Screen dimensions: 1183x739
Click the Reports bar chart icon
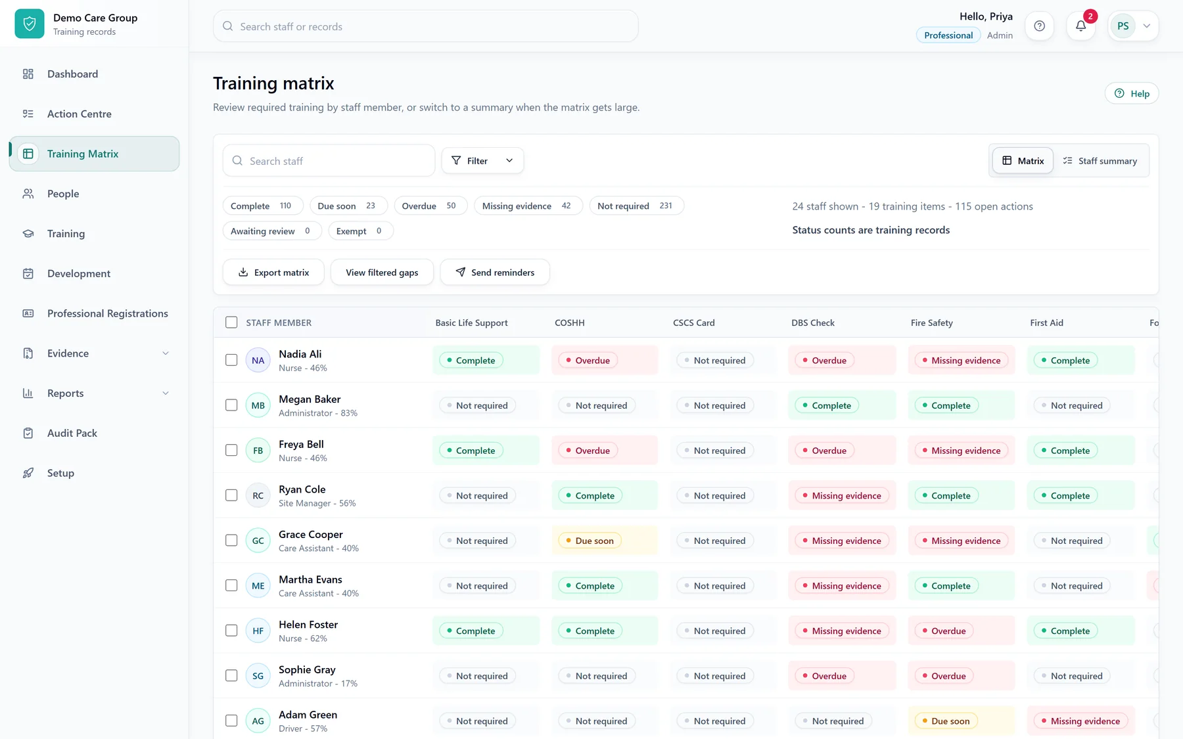(x=28, y=393)
